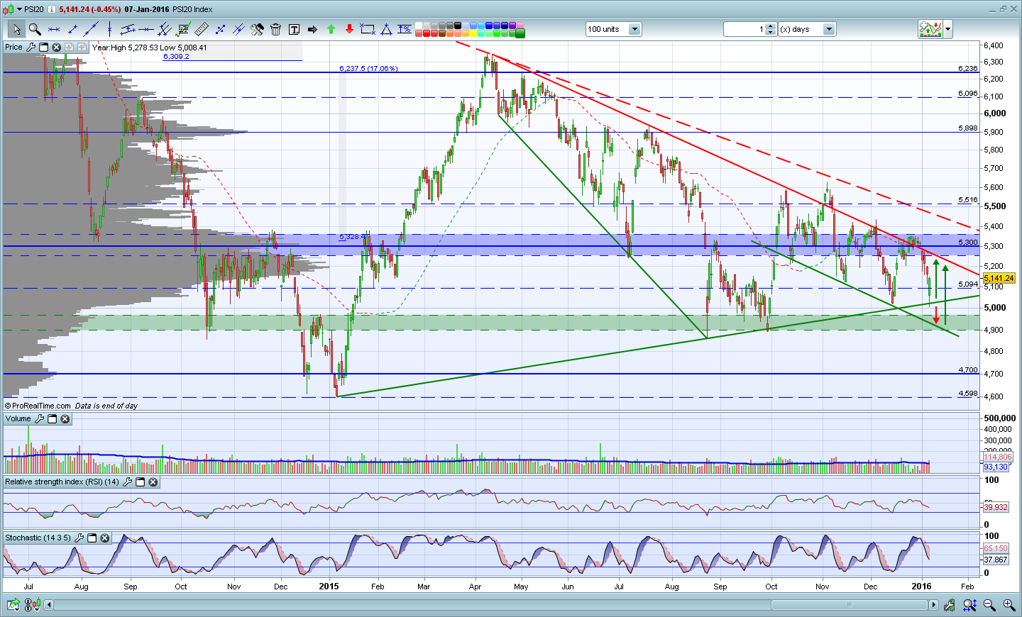Click the horizontal scrollbar right arrow
Screen dimensions: 1022x617
[x=933, y=605]
